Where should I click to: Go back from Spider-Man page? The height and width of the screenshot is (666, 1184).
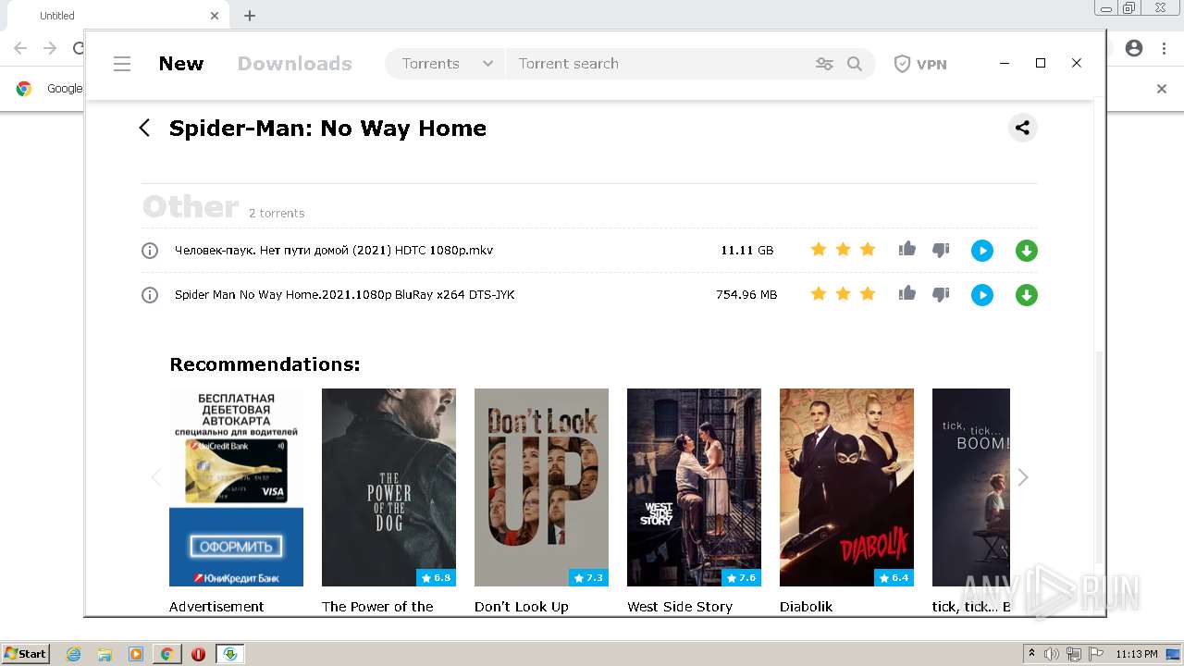pos(144,128)
